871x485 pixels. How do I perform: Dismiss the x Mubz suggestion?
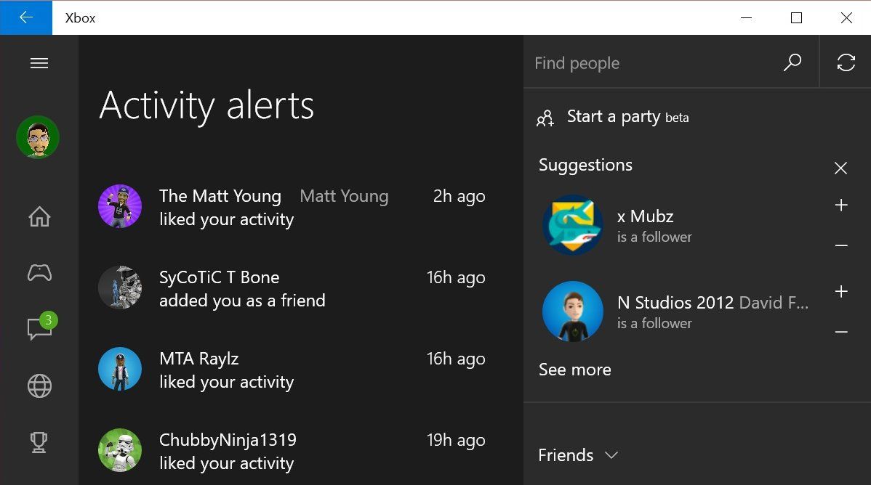point(840,246)
